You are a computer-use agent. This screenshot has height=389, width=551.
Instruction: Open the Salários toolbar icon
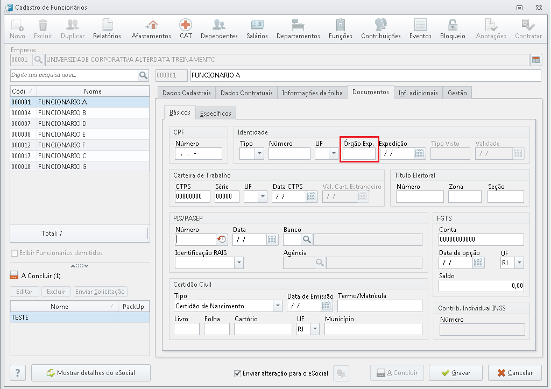pyautogui.click(x=257, y=29)
